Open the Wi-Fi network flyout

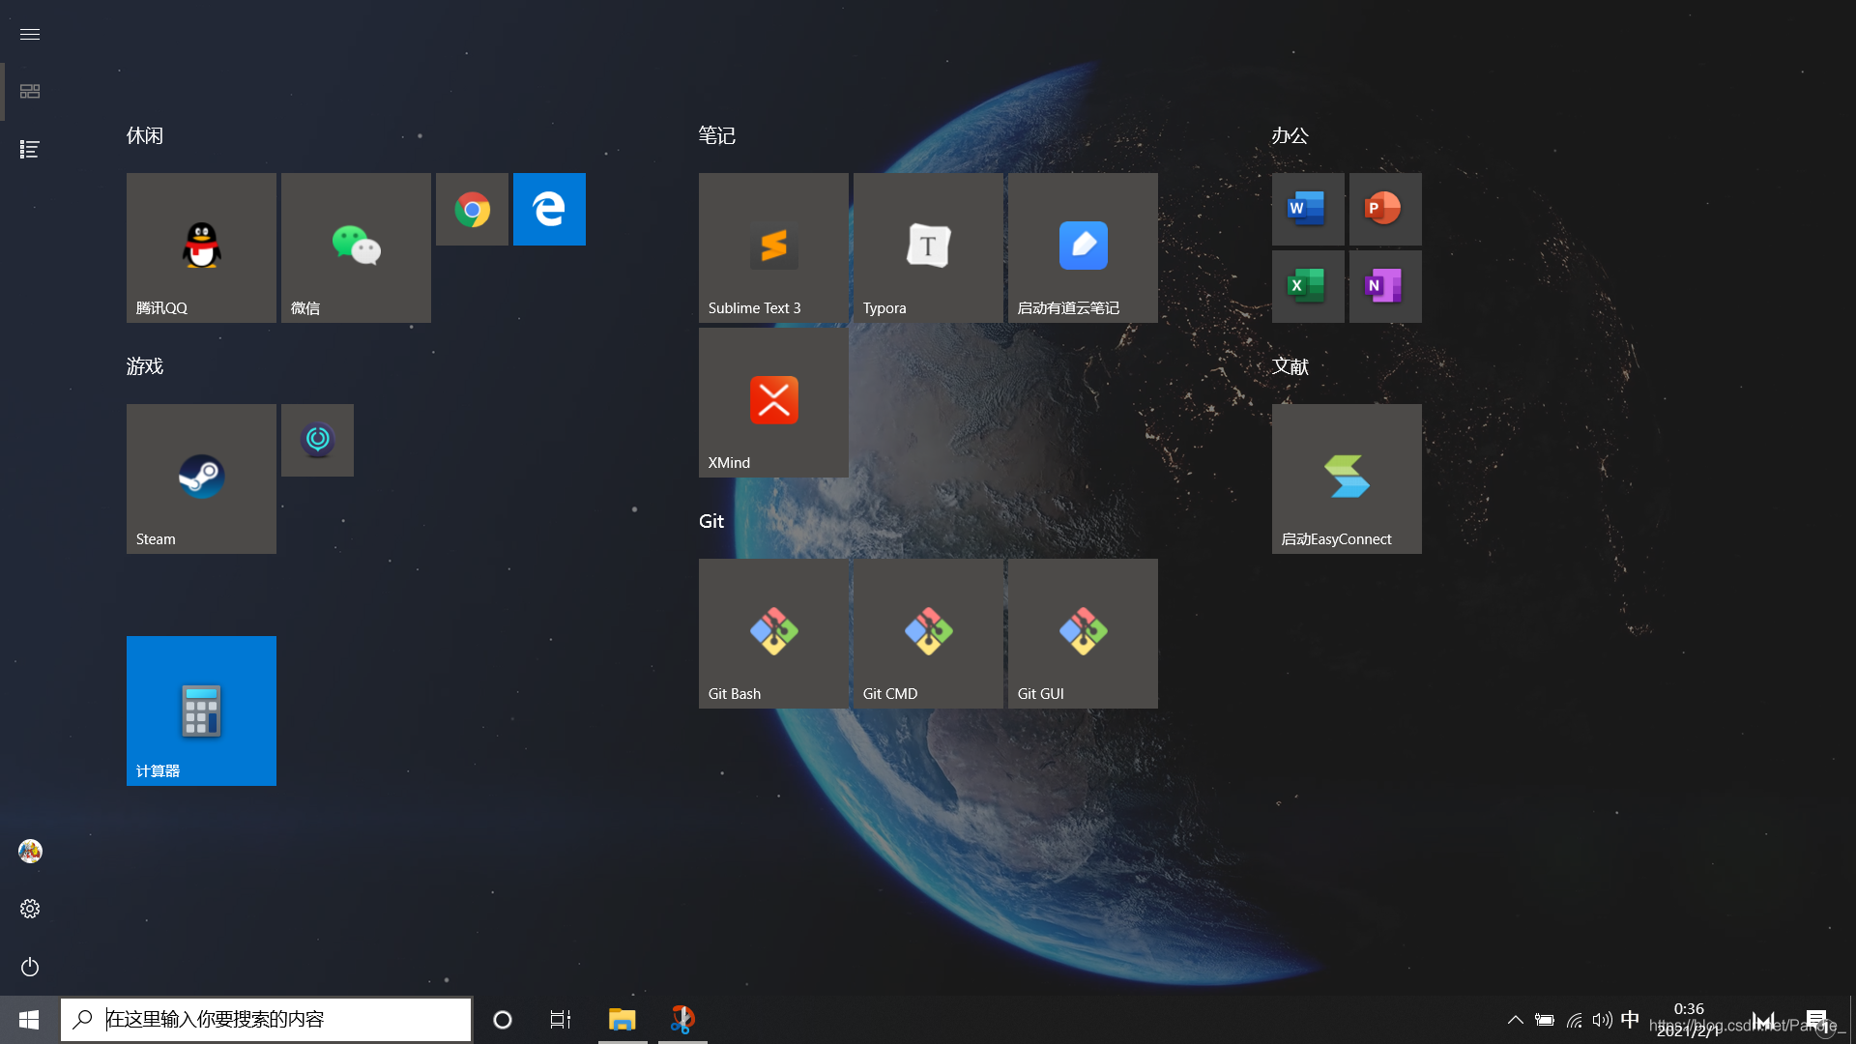point(1574,1020)
